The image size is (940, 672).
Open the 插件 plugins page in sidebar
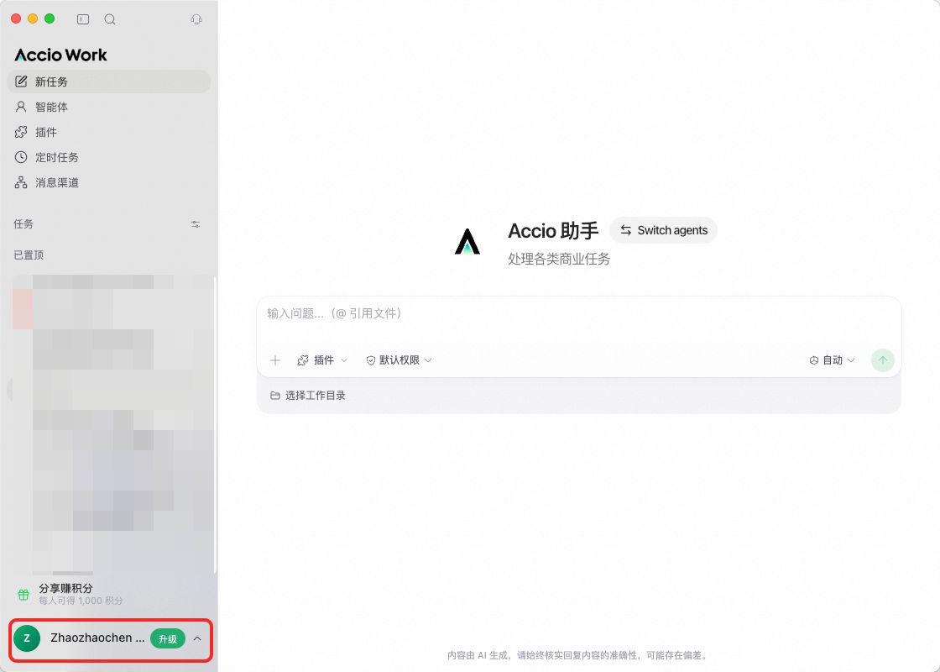pos(108,132)
